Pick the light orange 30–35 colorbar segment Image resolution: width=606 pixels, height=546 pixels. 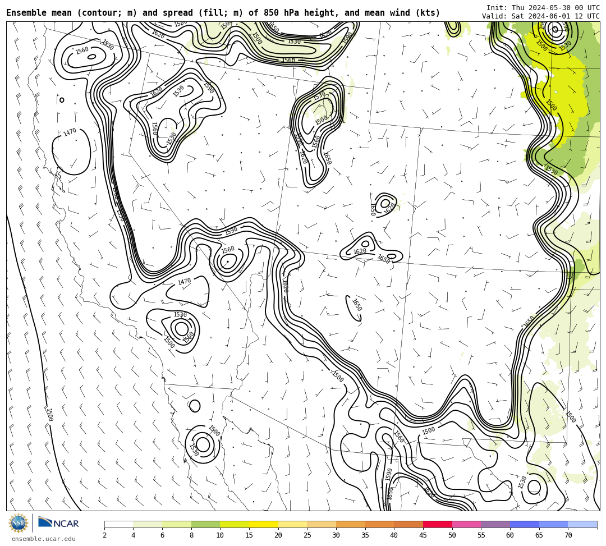351,524
